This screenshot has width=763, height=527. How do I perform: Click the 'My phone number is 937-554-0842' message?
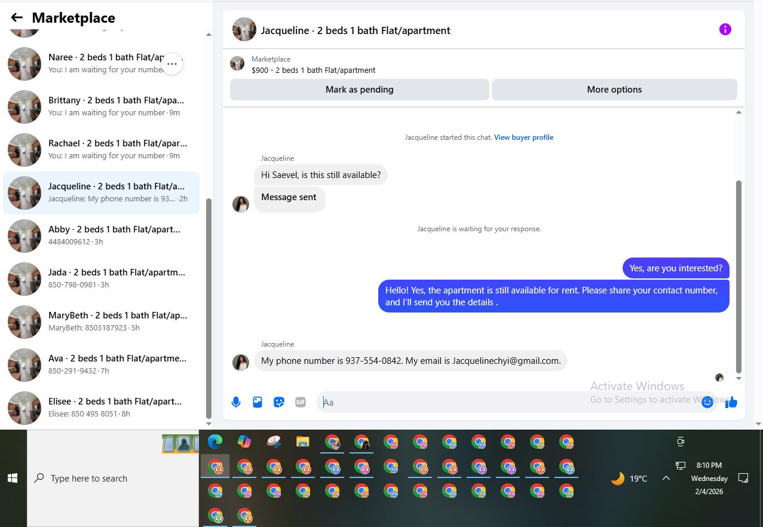pyautogui.click(x=410, y=361)
